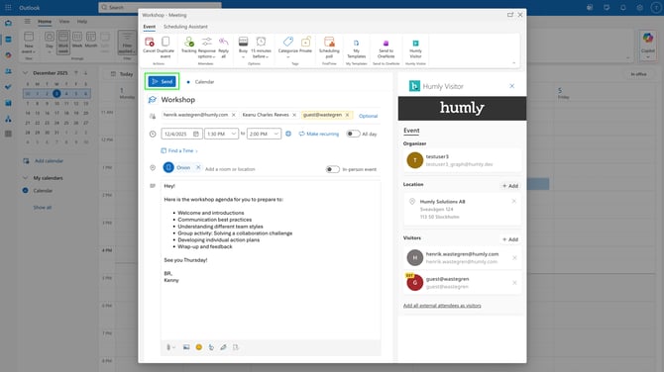
Task: Open Outlook notifications bell icon
Action: 623,8
